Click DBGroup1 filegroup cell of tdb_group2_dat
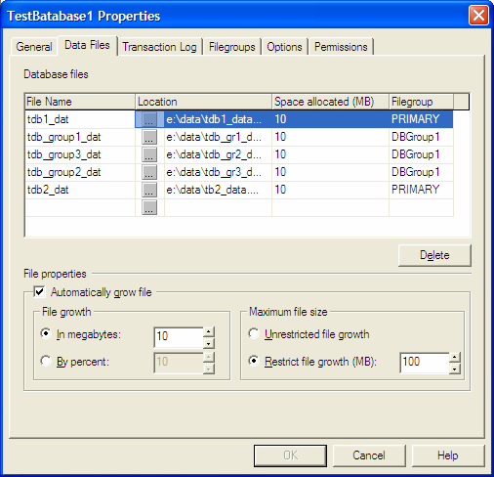 [421, 172]
